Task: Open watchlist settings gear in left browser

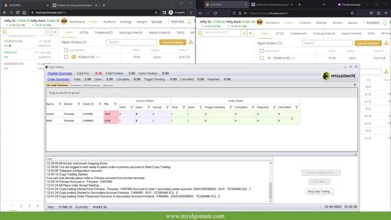Action: pos(55,32)
